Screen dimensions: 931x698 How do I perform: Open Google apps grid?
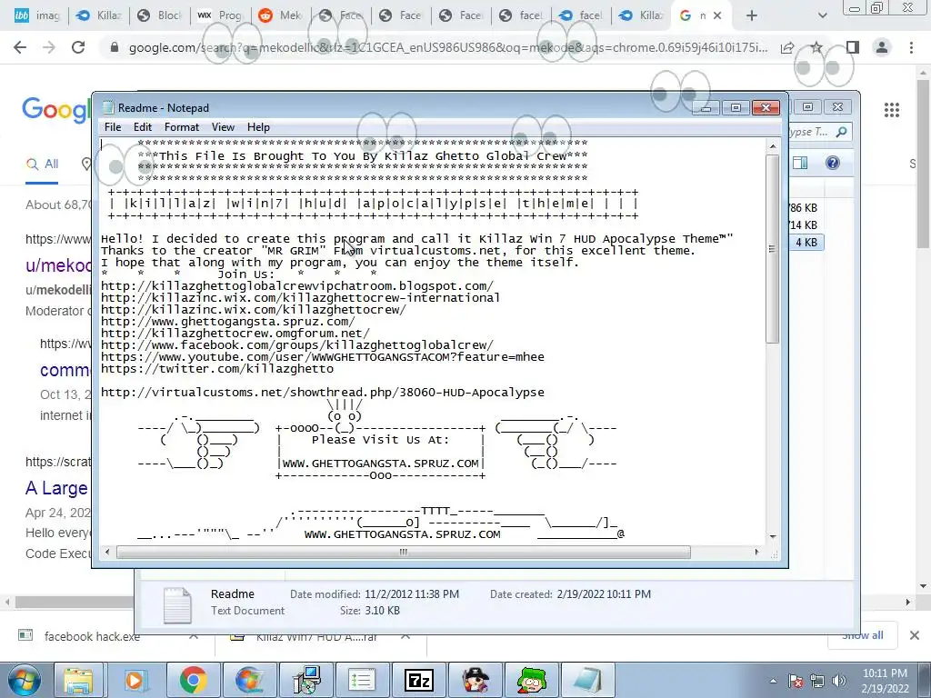pos(891,110)
